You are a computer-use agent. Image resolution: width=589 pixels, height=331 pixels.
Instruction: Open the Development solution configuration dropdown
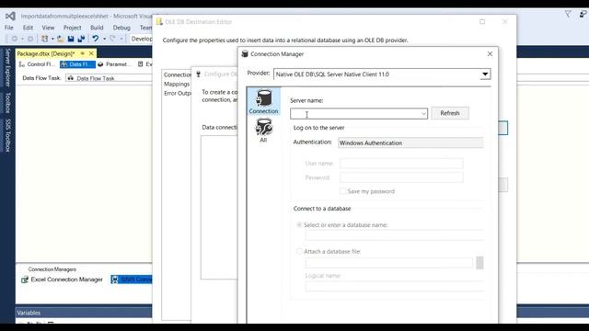pyautogui.click(x=141, y=39)
